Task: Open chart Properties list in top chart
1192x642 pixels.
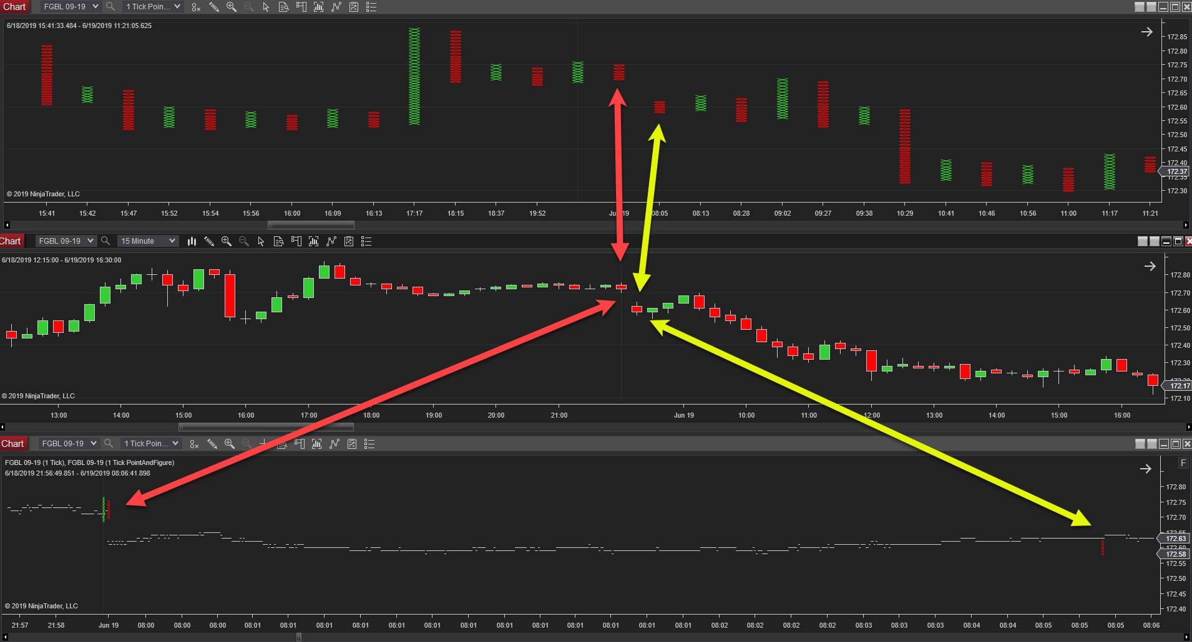Action: coord(371,7)
